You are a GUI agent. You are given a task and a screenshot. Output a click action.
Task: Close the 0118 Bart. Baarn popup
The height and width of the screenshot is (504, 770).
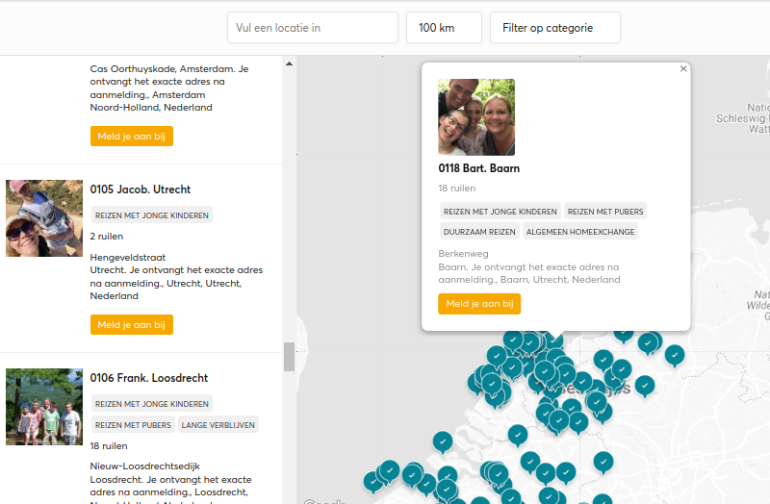click(683, 68)
